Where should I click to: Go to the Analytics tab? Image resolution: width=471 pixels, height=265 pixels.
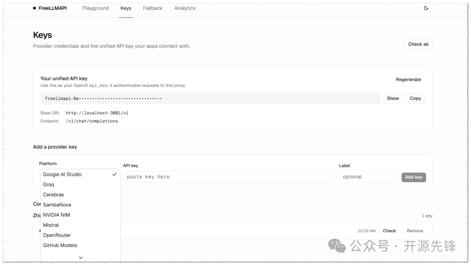(185, 8)
